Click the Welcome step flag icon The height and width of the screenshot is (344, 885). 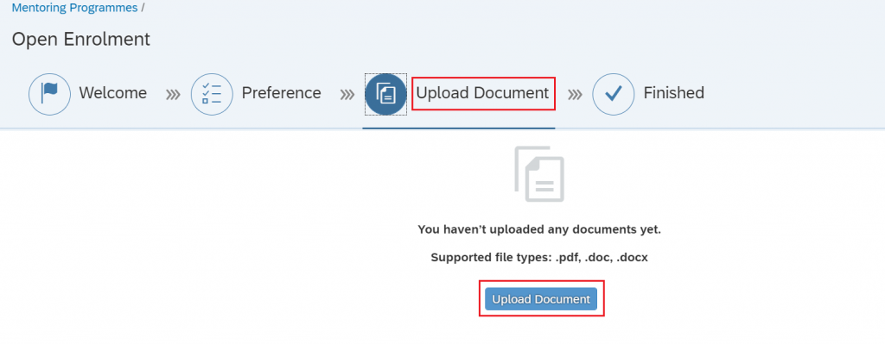(49, 94)
